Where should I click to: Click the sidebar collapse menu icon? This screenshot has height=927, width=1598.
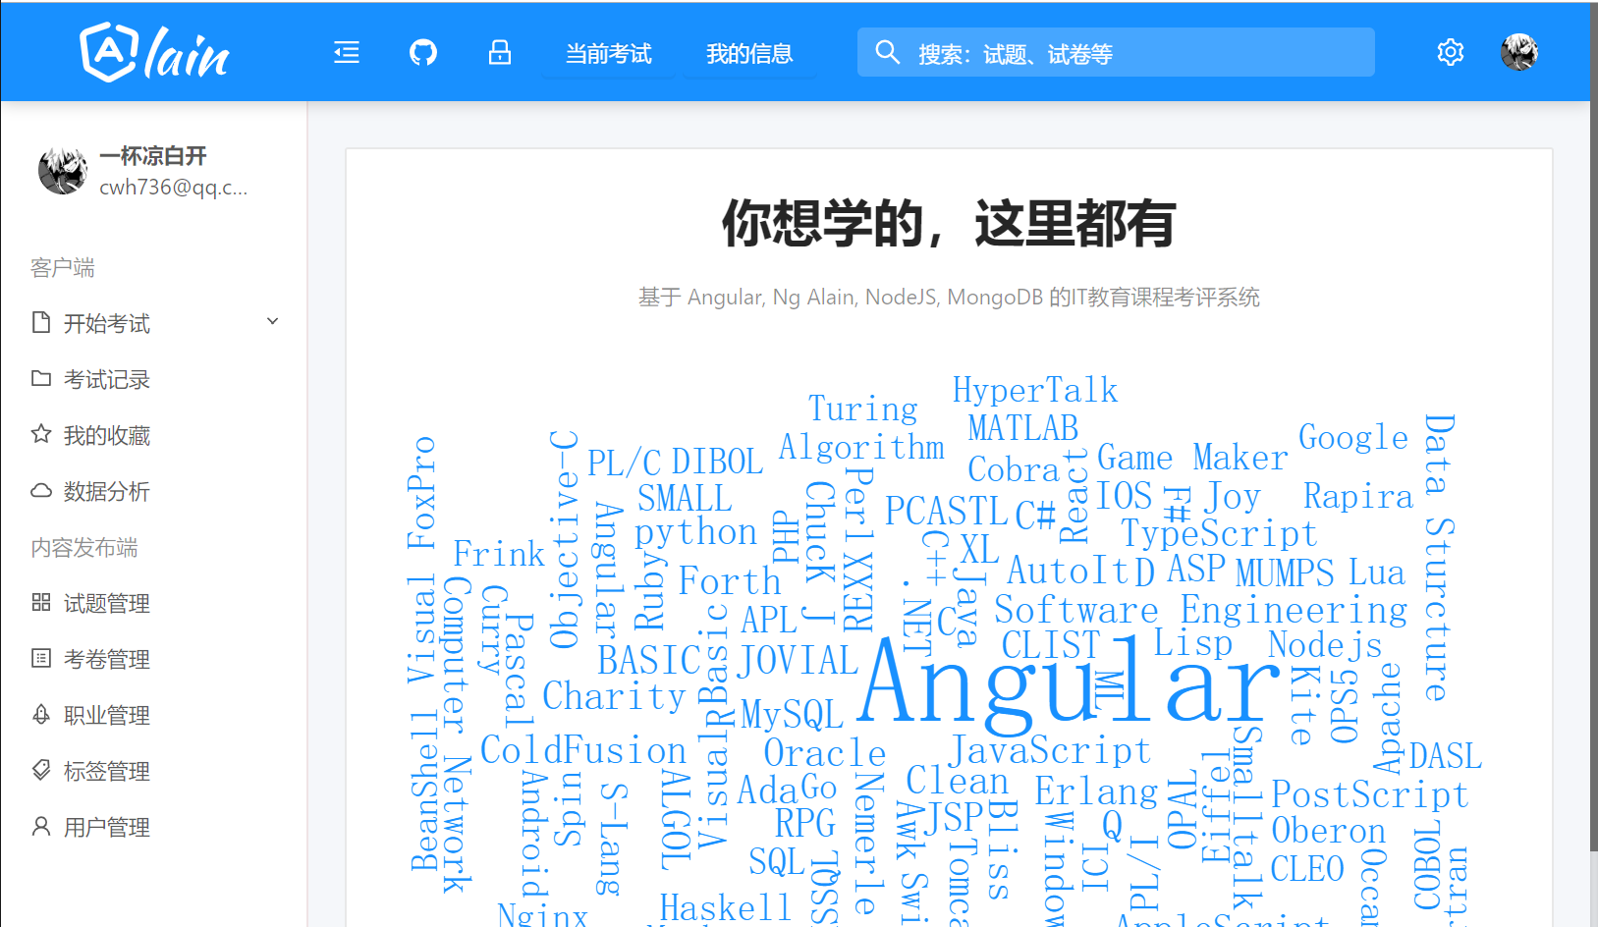click(347, 53)
